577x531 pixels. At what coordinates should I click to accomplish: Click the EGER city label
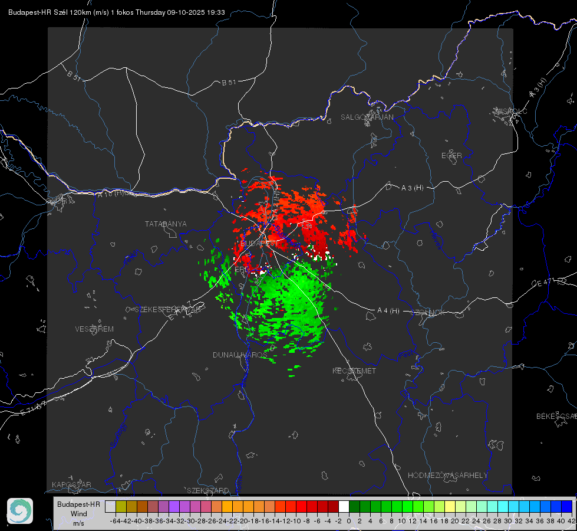pyautogui.click(x=451, y=156)
